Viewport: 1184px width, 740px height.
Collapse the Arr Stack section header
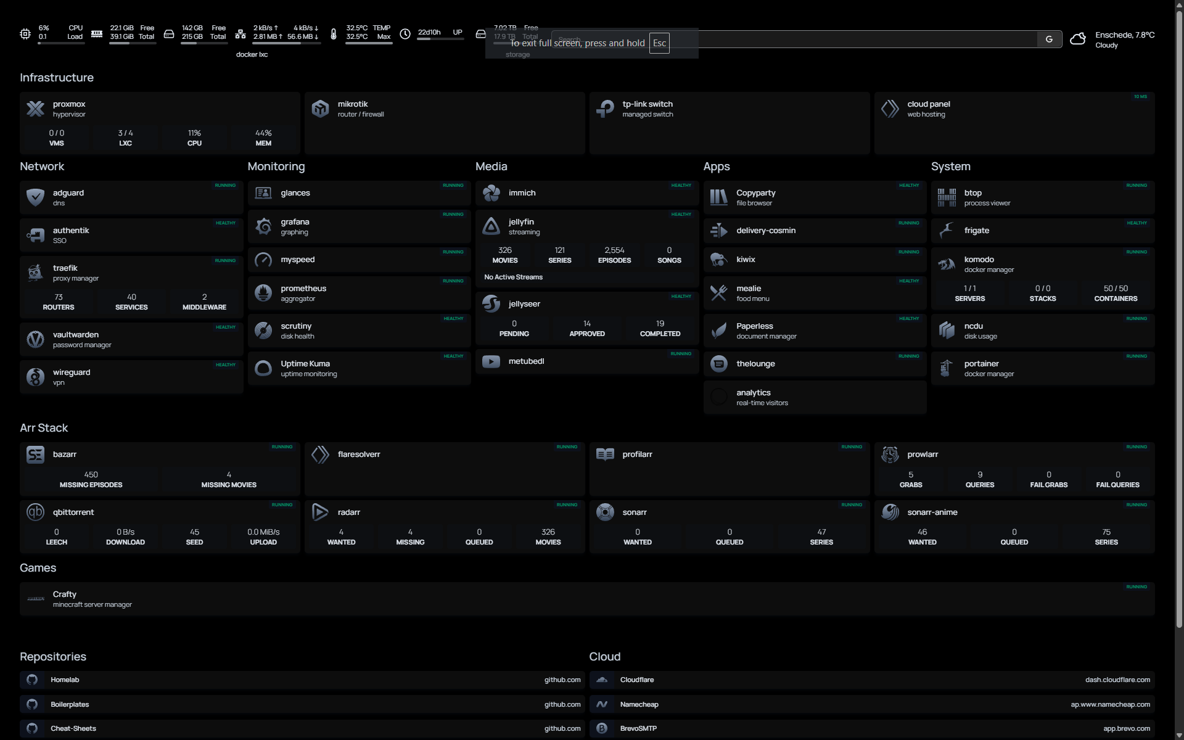click(x=44, y=428)
